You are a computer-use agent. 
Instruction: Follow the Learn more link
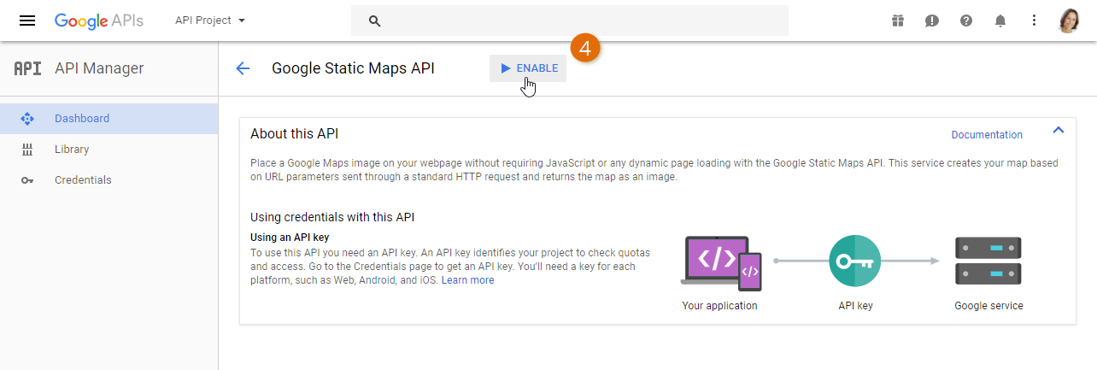click(467, 280)
